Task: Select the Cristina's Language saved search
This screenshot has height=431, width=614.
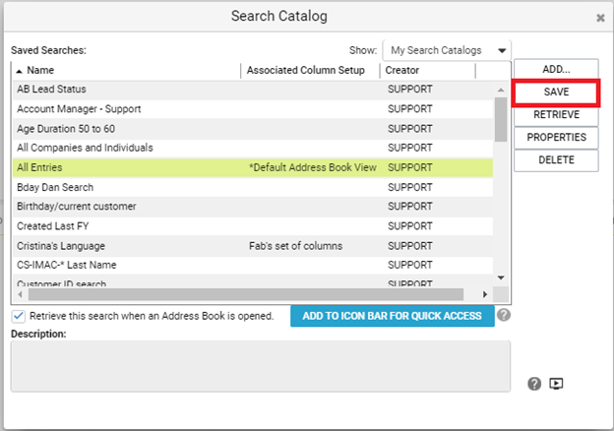Action: pos(253,246)
